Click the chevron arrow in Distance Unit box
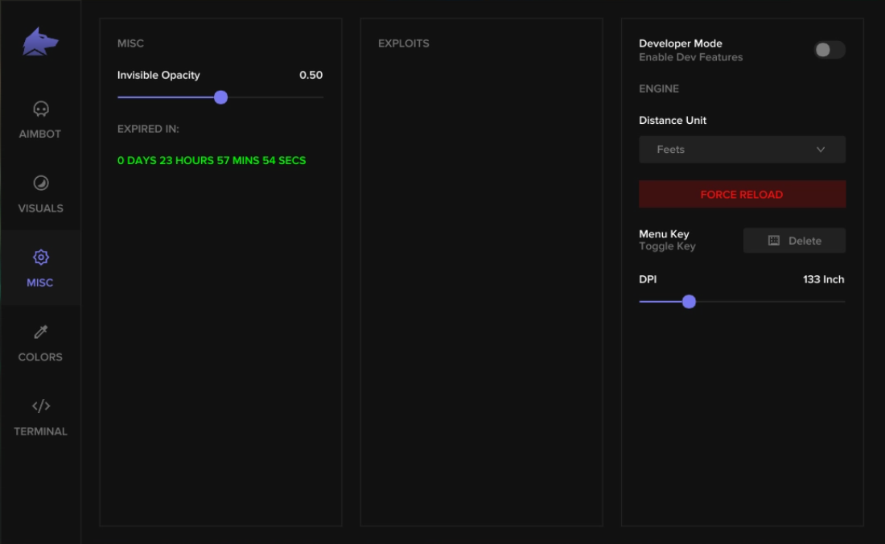 (821, 150)
